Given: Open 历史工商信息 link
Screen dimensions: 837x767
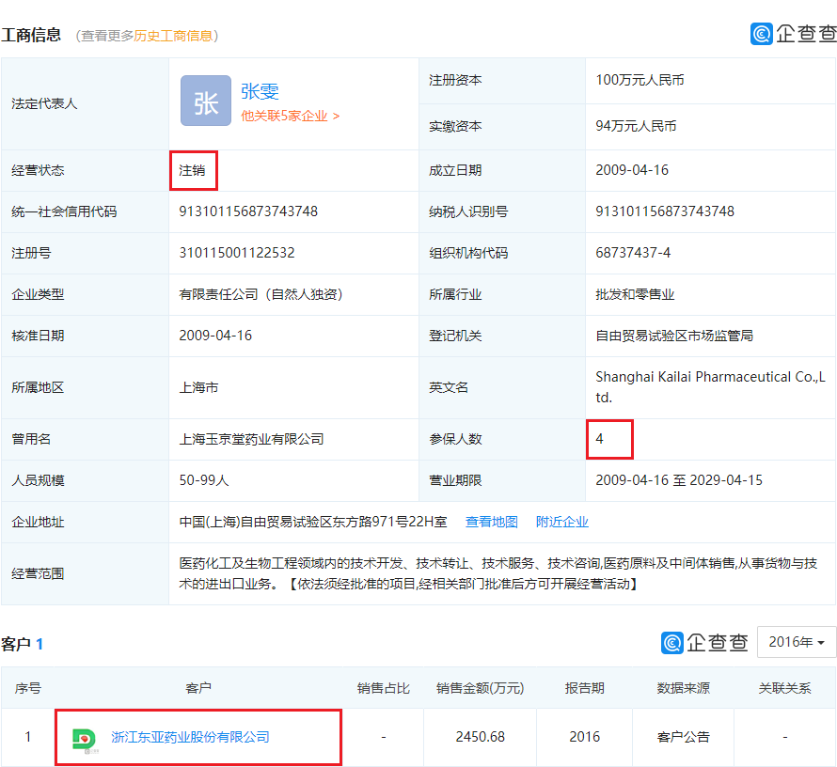Looking at the screenshot, I should pos(173,36).
